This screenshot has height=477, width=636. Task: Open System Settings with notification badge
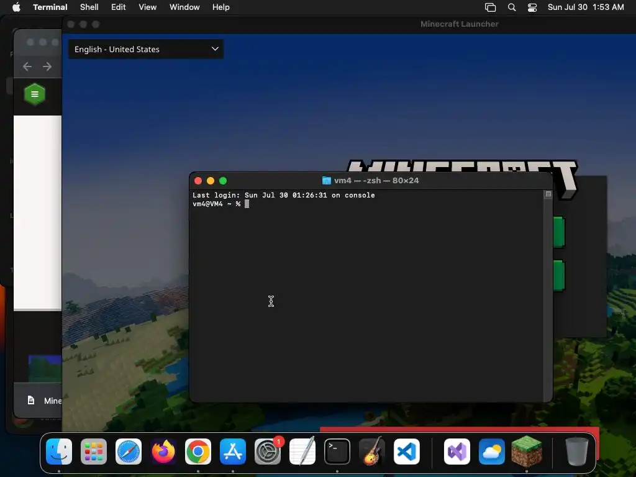coord(268,452)
